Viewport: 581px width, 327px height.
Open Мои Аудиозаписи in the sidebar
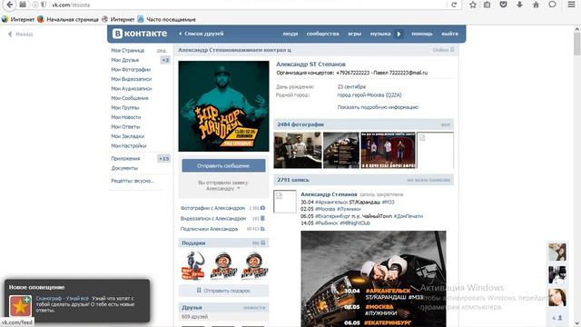click(x=132, y=89)
